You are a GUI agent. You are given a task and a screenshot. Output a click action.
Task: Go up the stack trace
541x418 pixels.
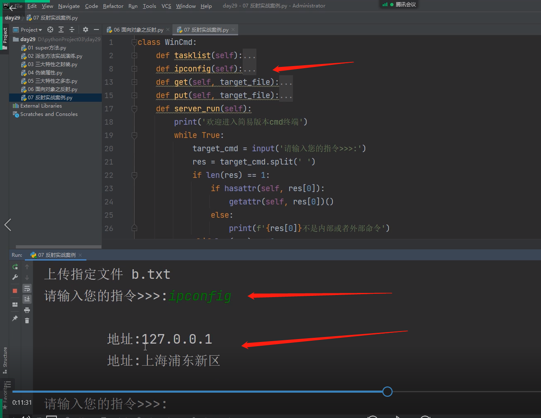pos(27,267)
